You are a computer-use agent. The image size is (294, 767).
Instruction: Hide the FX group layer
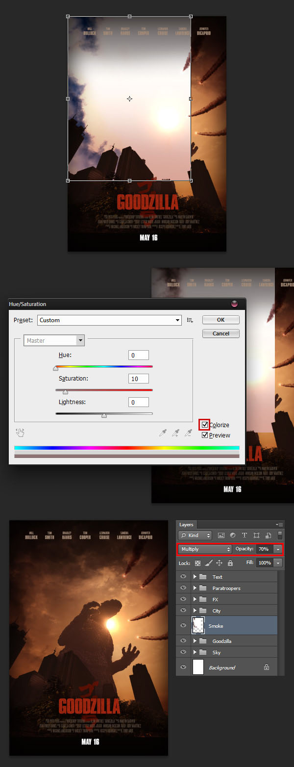tap(183, 599)
